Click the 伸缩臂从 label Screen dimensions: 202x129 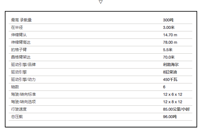point(19,35)
